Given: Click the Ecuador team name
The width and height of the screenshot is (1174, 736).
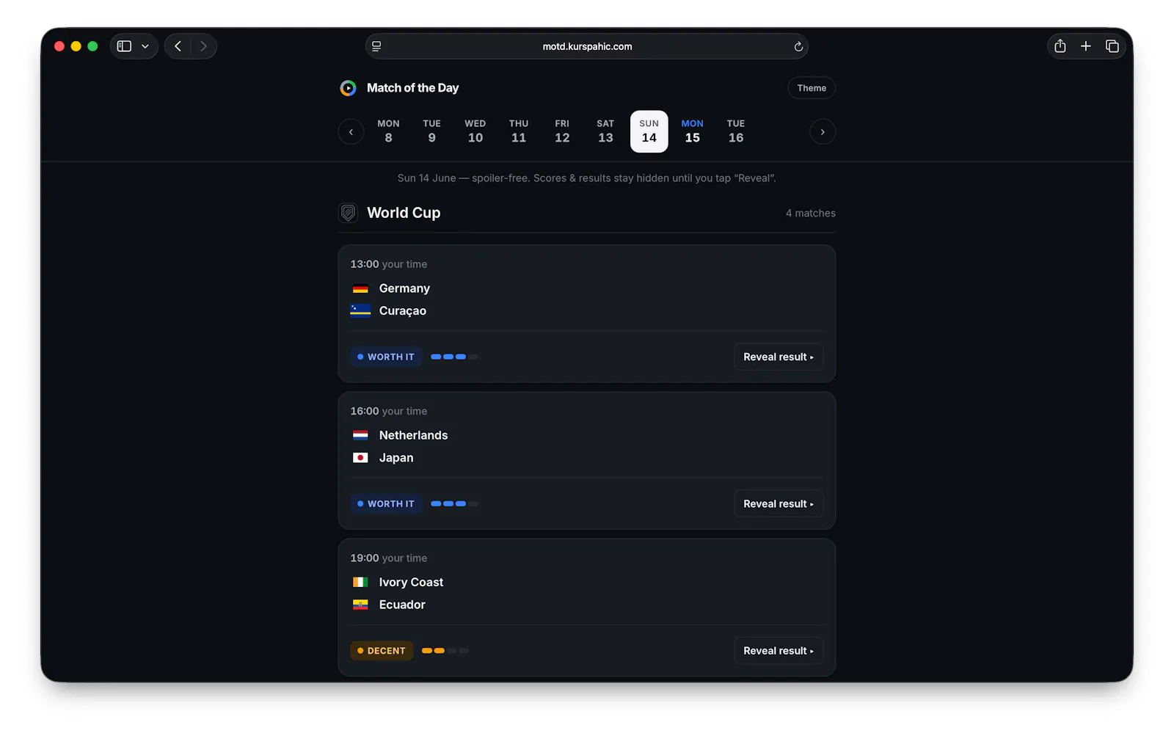Looking at the screenshot, I should tap(402, 605).
